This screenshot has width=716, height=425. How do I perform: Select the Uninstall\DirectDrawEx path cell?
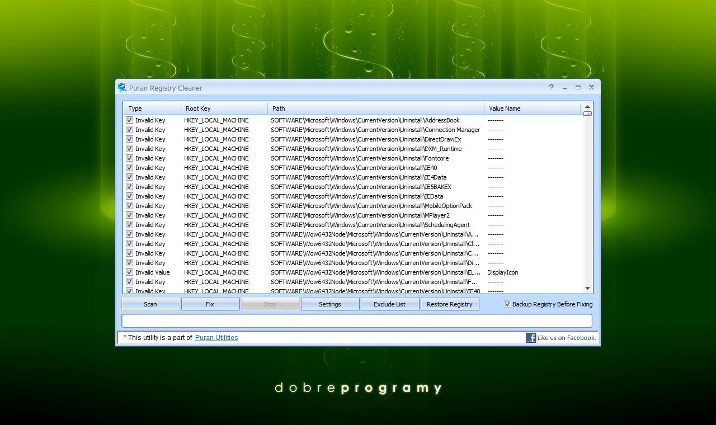coord(366,139)
